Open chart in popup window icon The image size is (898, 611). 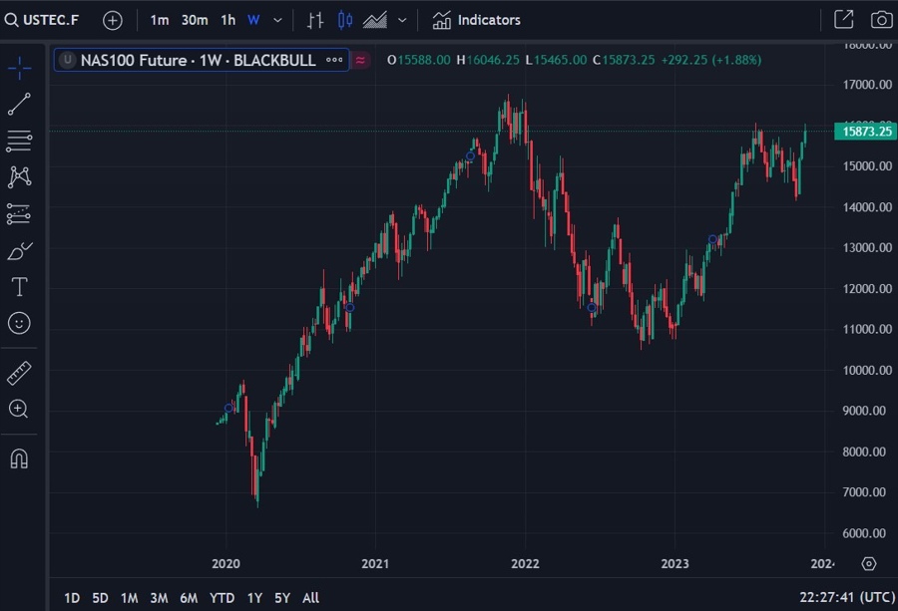click(x=843, y=20)
